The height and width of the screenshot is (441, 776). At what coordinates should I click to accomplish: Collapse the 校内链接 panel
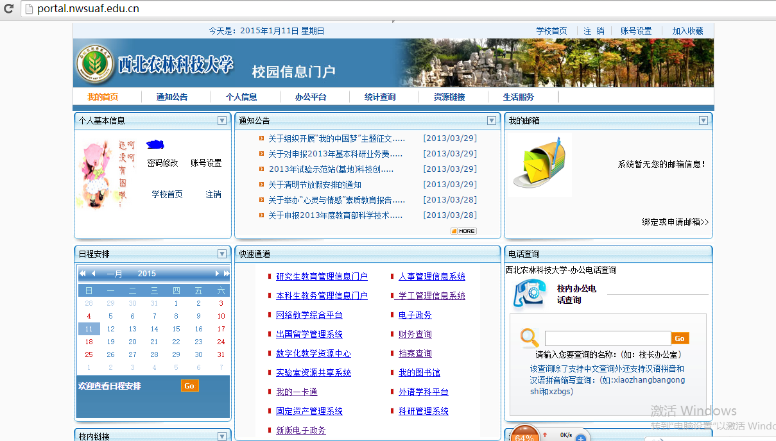pos(222,437)
